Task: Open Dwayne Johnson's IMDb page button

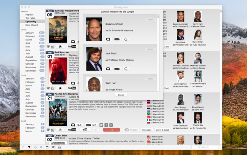Action: pos(117,39)
